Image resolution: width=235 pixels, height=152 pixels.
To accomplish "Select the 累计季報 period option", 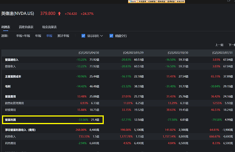I will pyautogui.click(x=63, y=36).
